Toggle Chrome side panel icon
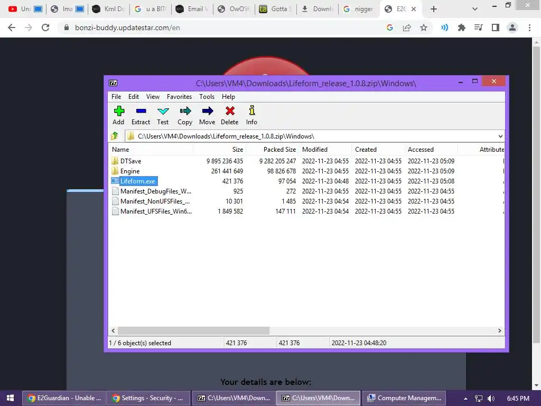 tap(496, 27)
